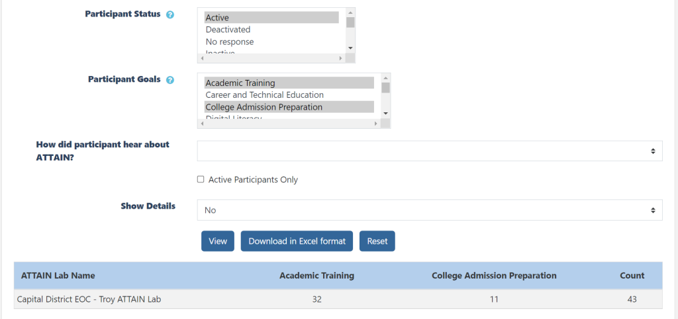Select Deactivated in Participant Status
The width and height of the screenshot is (678, 319).
tap(228, 30)
